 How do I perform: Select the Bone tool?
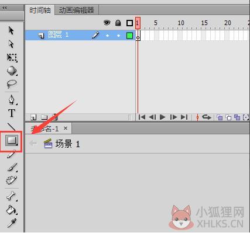point(12,196)
